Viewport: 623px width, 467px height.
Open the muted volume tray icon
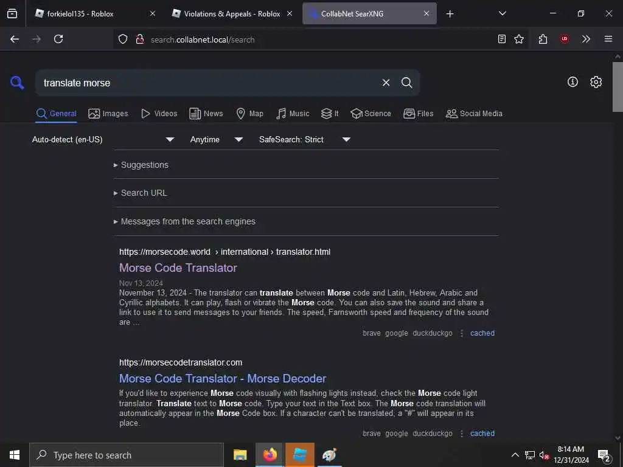coord(544,455)
